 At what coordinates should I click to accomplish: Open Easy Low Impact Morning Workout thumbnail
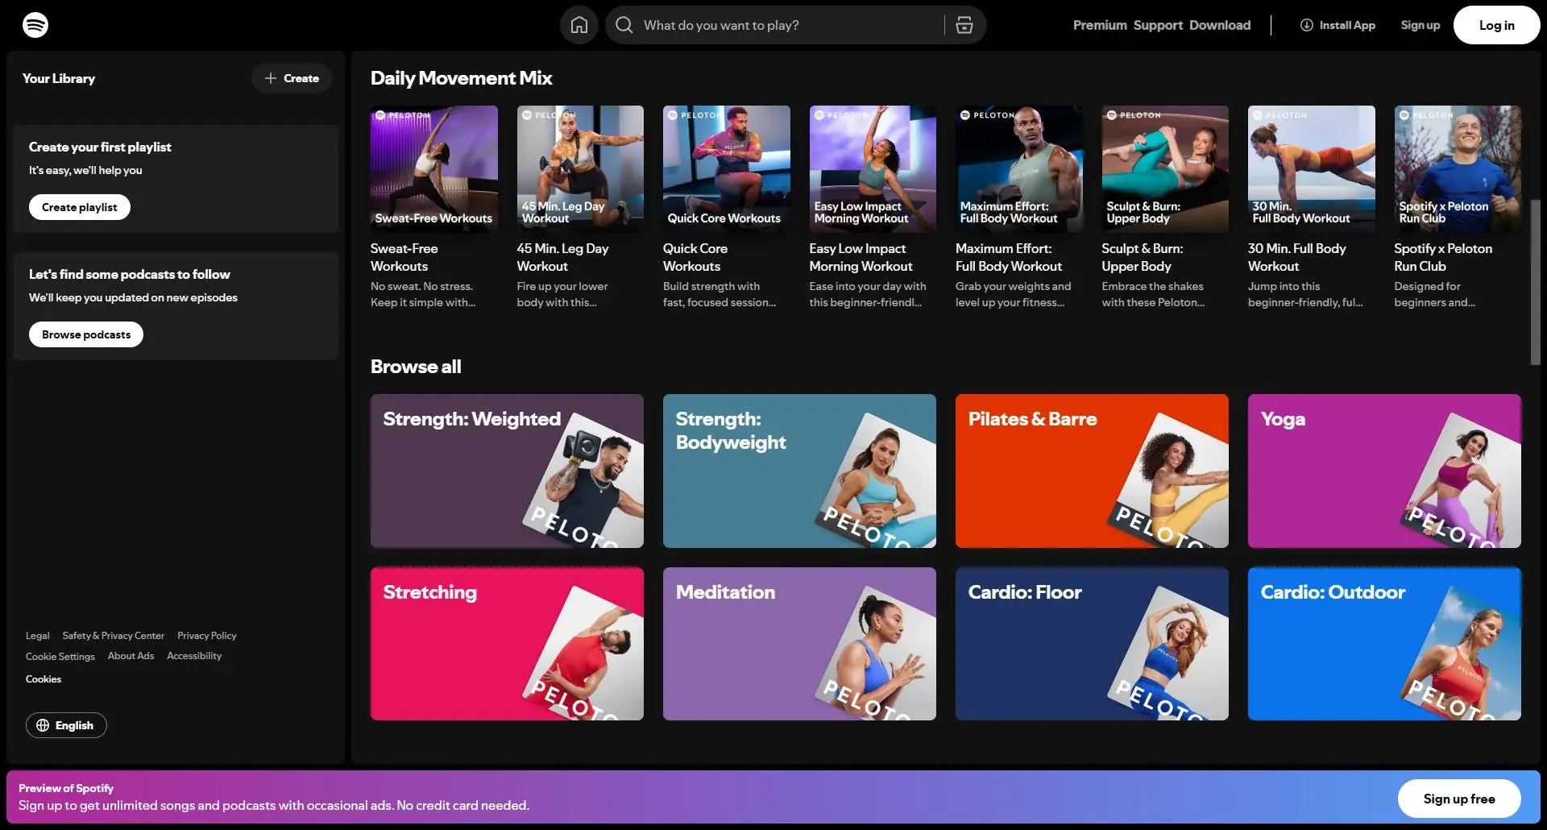coord(873,168)
